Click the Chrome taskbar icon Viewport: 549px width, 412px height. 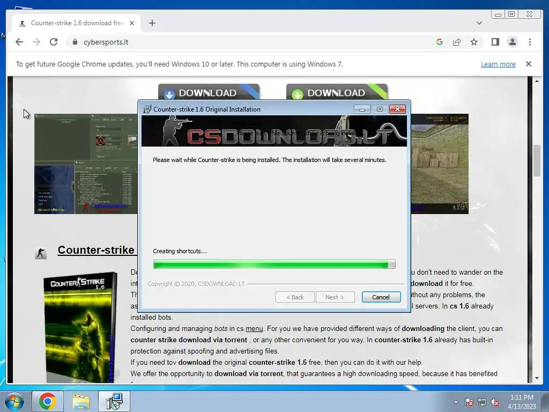[x=48, y=401]
